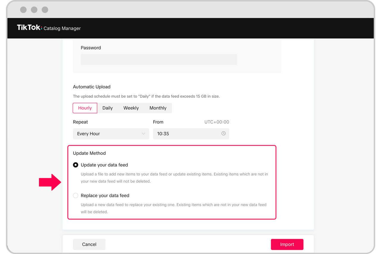Open the Every Hour repeat dropdown

pos(111,134)
